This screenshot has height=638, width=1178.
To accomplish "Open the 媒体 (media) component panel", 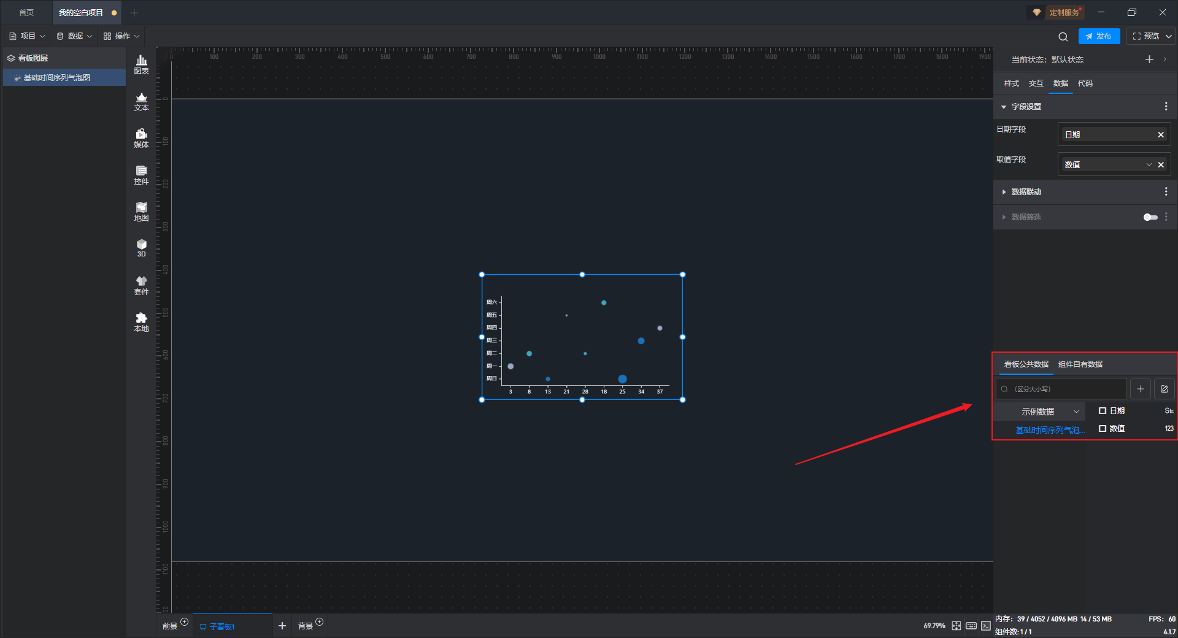I will point(141,138).
